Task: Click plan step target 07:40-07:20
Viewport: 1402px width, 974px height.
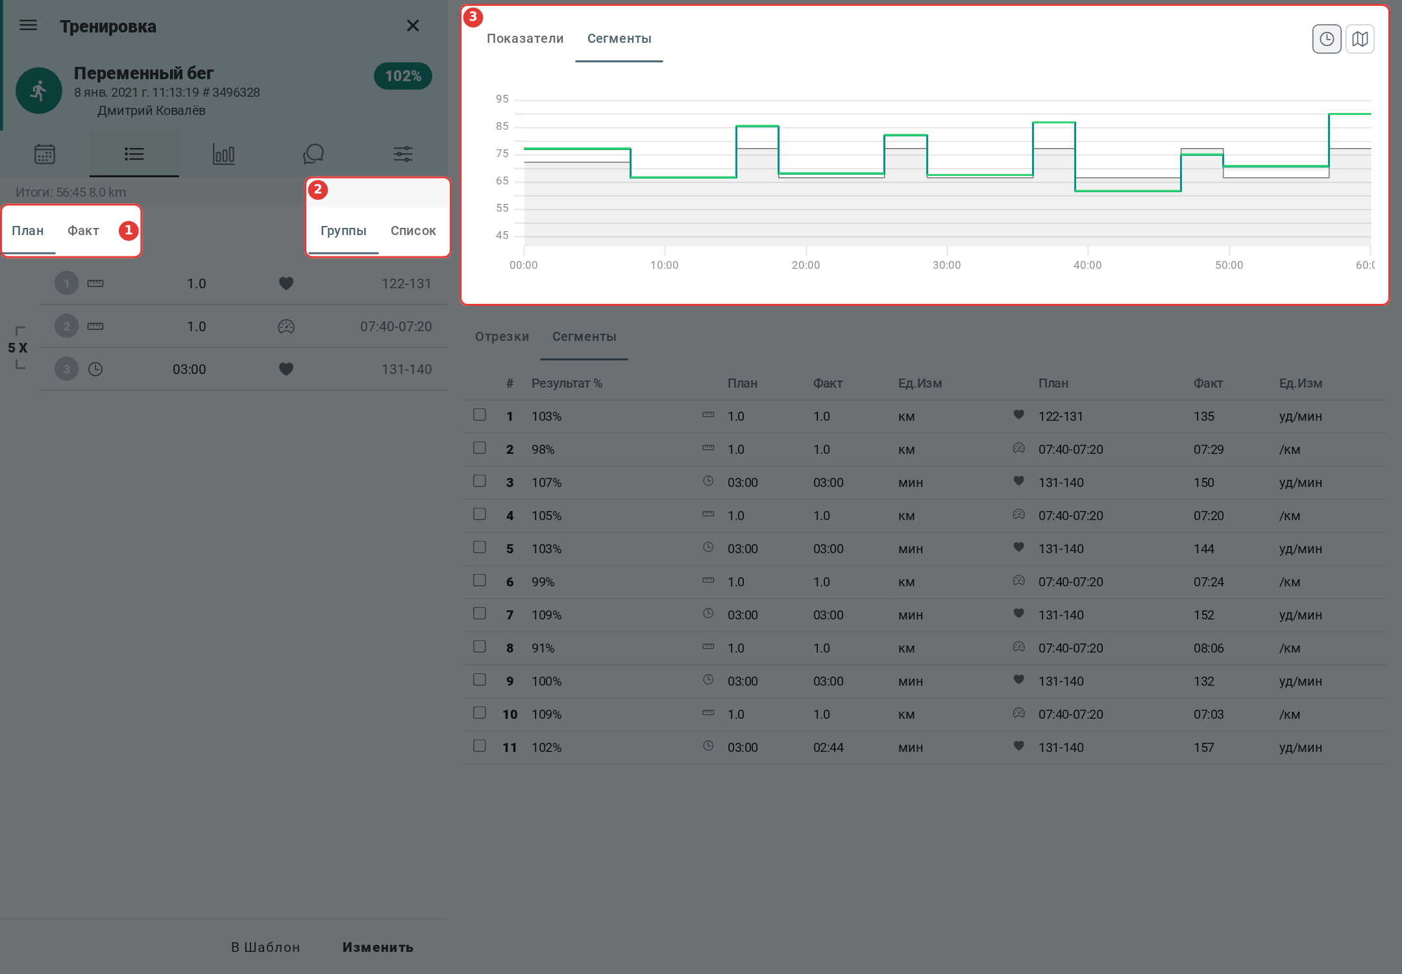Action: pyautogui.click(x=396, y=327)
